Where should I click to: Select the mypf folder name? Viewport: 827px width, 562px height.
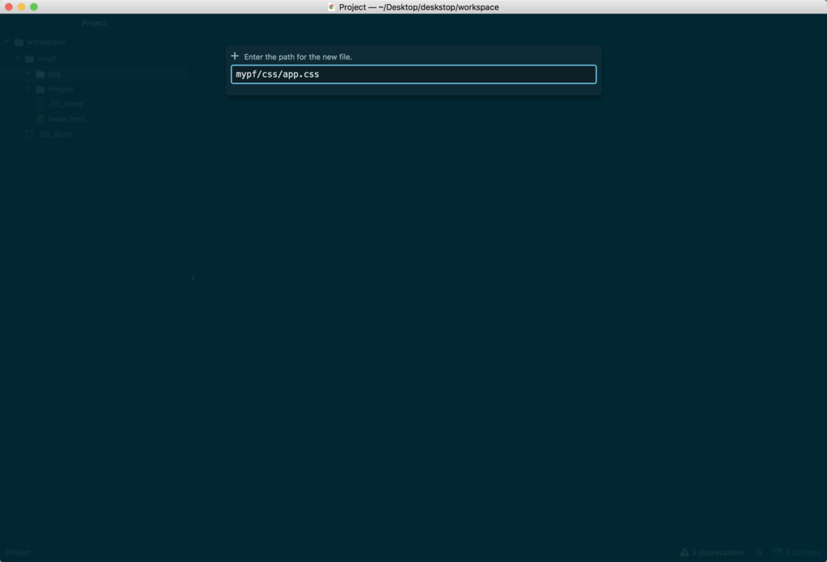tap(46, 58)
